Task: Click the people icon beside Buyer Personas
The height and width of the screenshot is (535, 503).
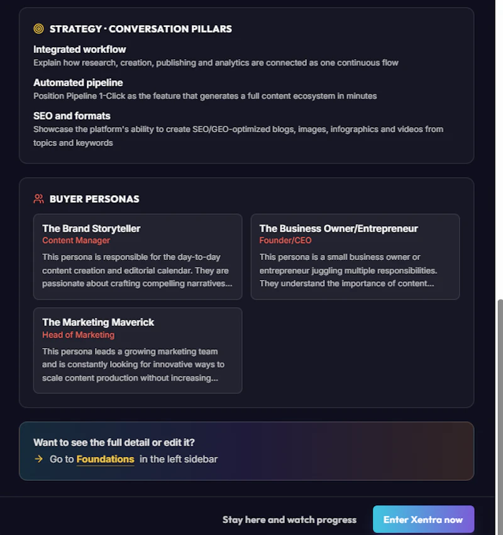Action: click(38, 198)
